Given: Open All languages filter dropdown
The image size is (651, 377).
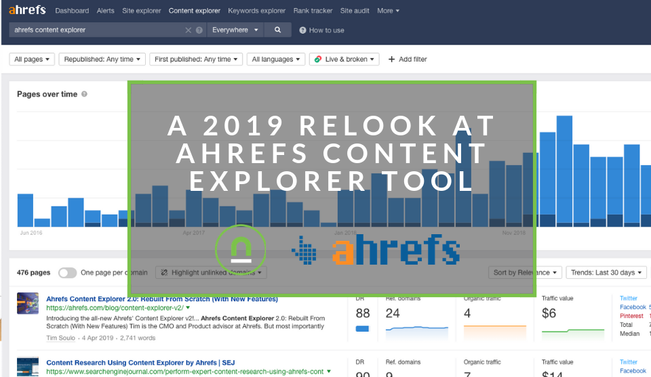Looking at the screenshot, I should (x=276, y=60).
